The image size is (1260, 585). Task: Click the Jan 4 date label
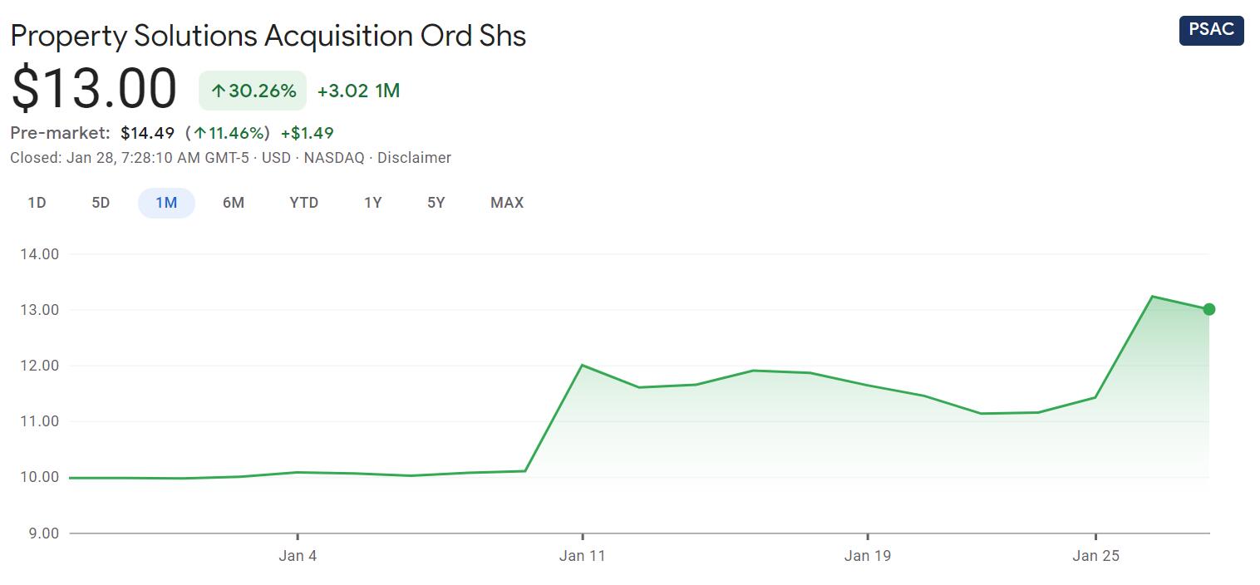click(x=298, y=556)
